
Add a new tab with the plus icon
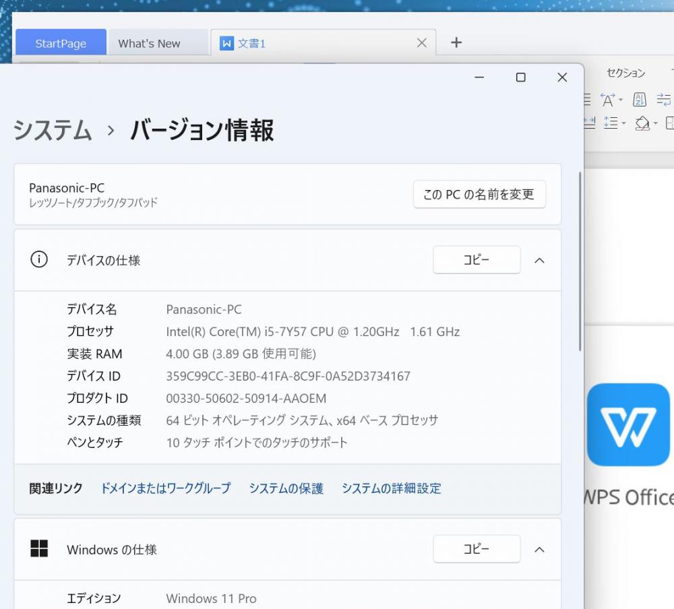pyautogui.click(x=456, y=42)
